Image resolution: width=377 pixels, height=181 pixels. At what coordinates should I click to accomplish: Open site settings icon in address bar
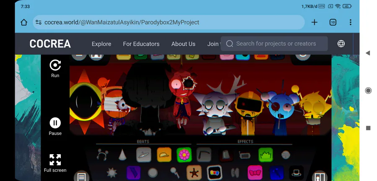tap(39, 22)
